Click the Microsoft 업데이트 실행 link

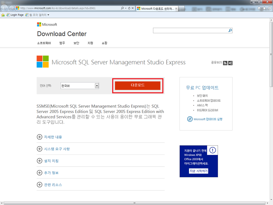tap(208, 119)
